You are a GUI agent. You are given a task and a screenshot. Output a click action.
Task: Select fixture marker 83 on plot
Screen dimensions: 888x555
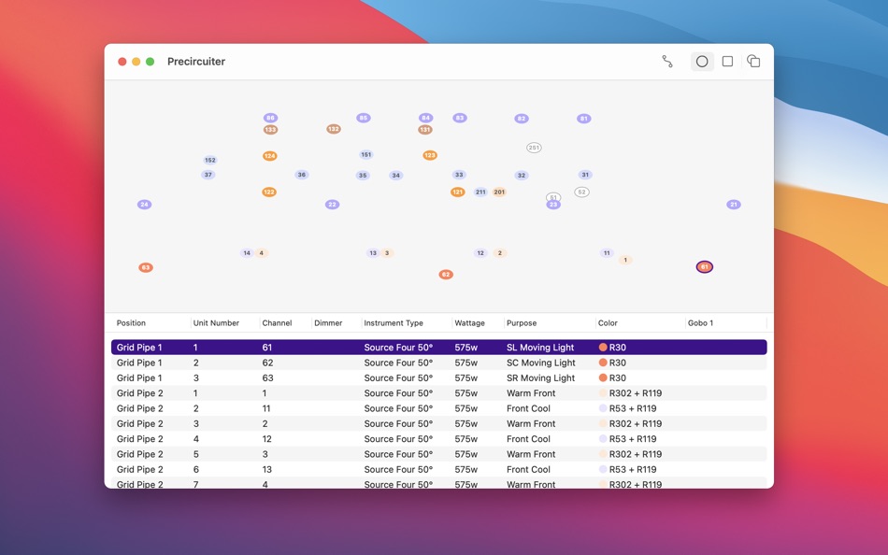point(459,118)
